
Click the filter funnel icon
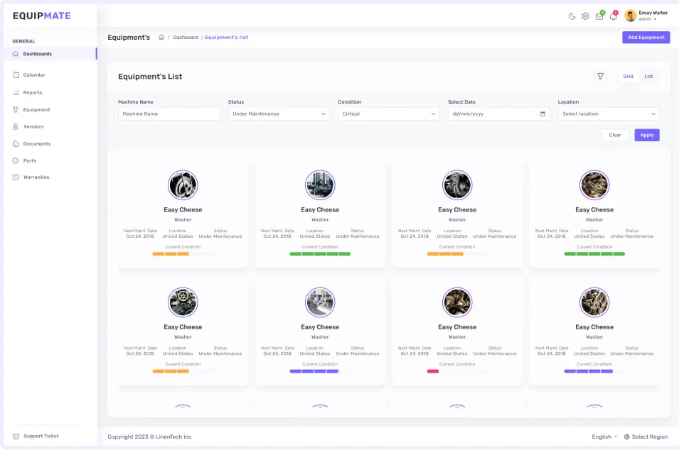pos(600,77)
